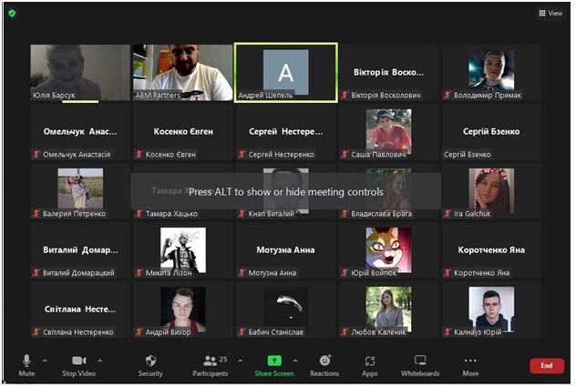The image size is (576, 387).
Task: Select ABM Partners video tile
Action: 183,72
